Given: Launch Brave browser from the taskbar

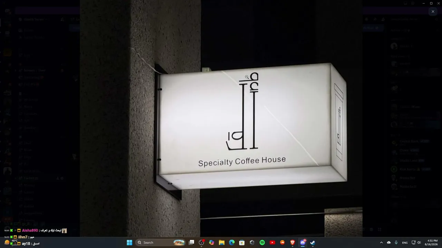Looking at the screenshot, I should tap(292, 242).
